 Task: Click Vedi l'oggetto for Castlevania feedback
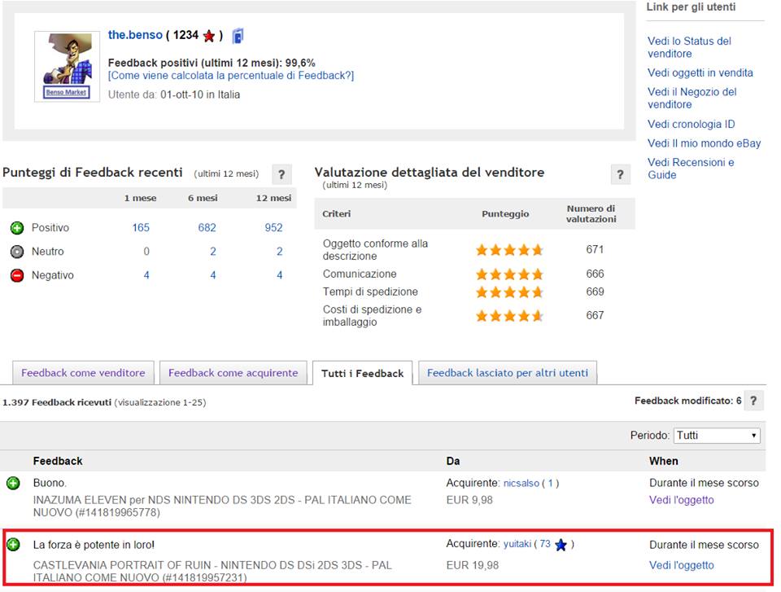click(681, 565)
